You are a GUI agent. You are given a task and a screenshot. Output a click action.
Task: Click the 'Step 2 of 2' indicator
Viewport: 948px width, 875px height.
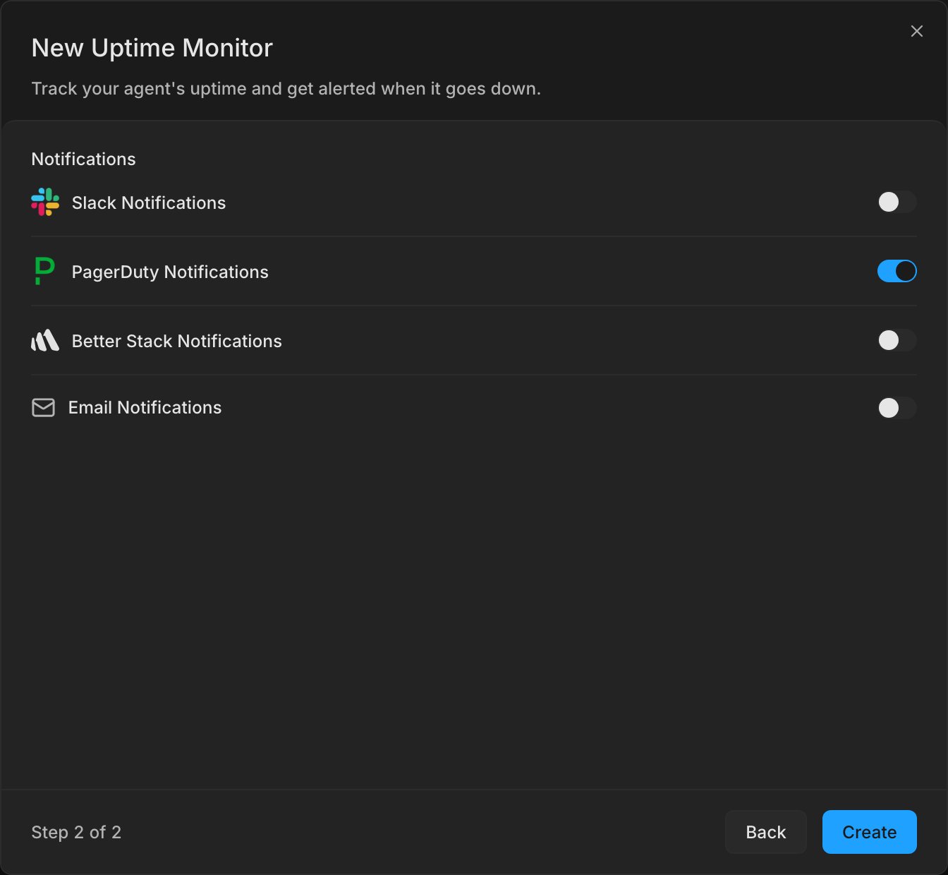[76, 832]
